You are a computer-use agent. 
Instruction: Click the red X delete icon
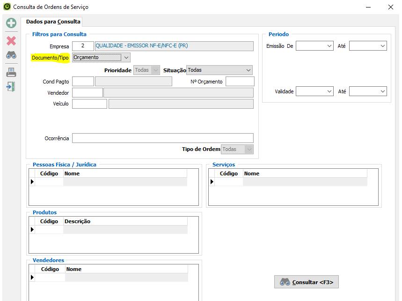11,41
